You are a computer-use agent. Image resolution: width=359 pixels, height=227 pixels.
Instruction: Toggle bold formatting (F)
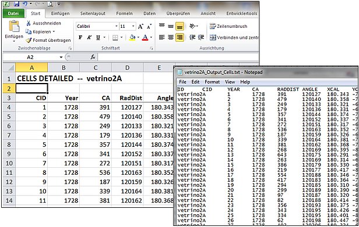80,37
